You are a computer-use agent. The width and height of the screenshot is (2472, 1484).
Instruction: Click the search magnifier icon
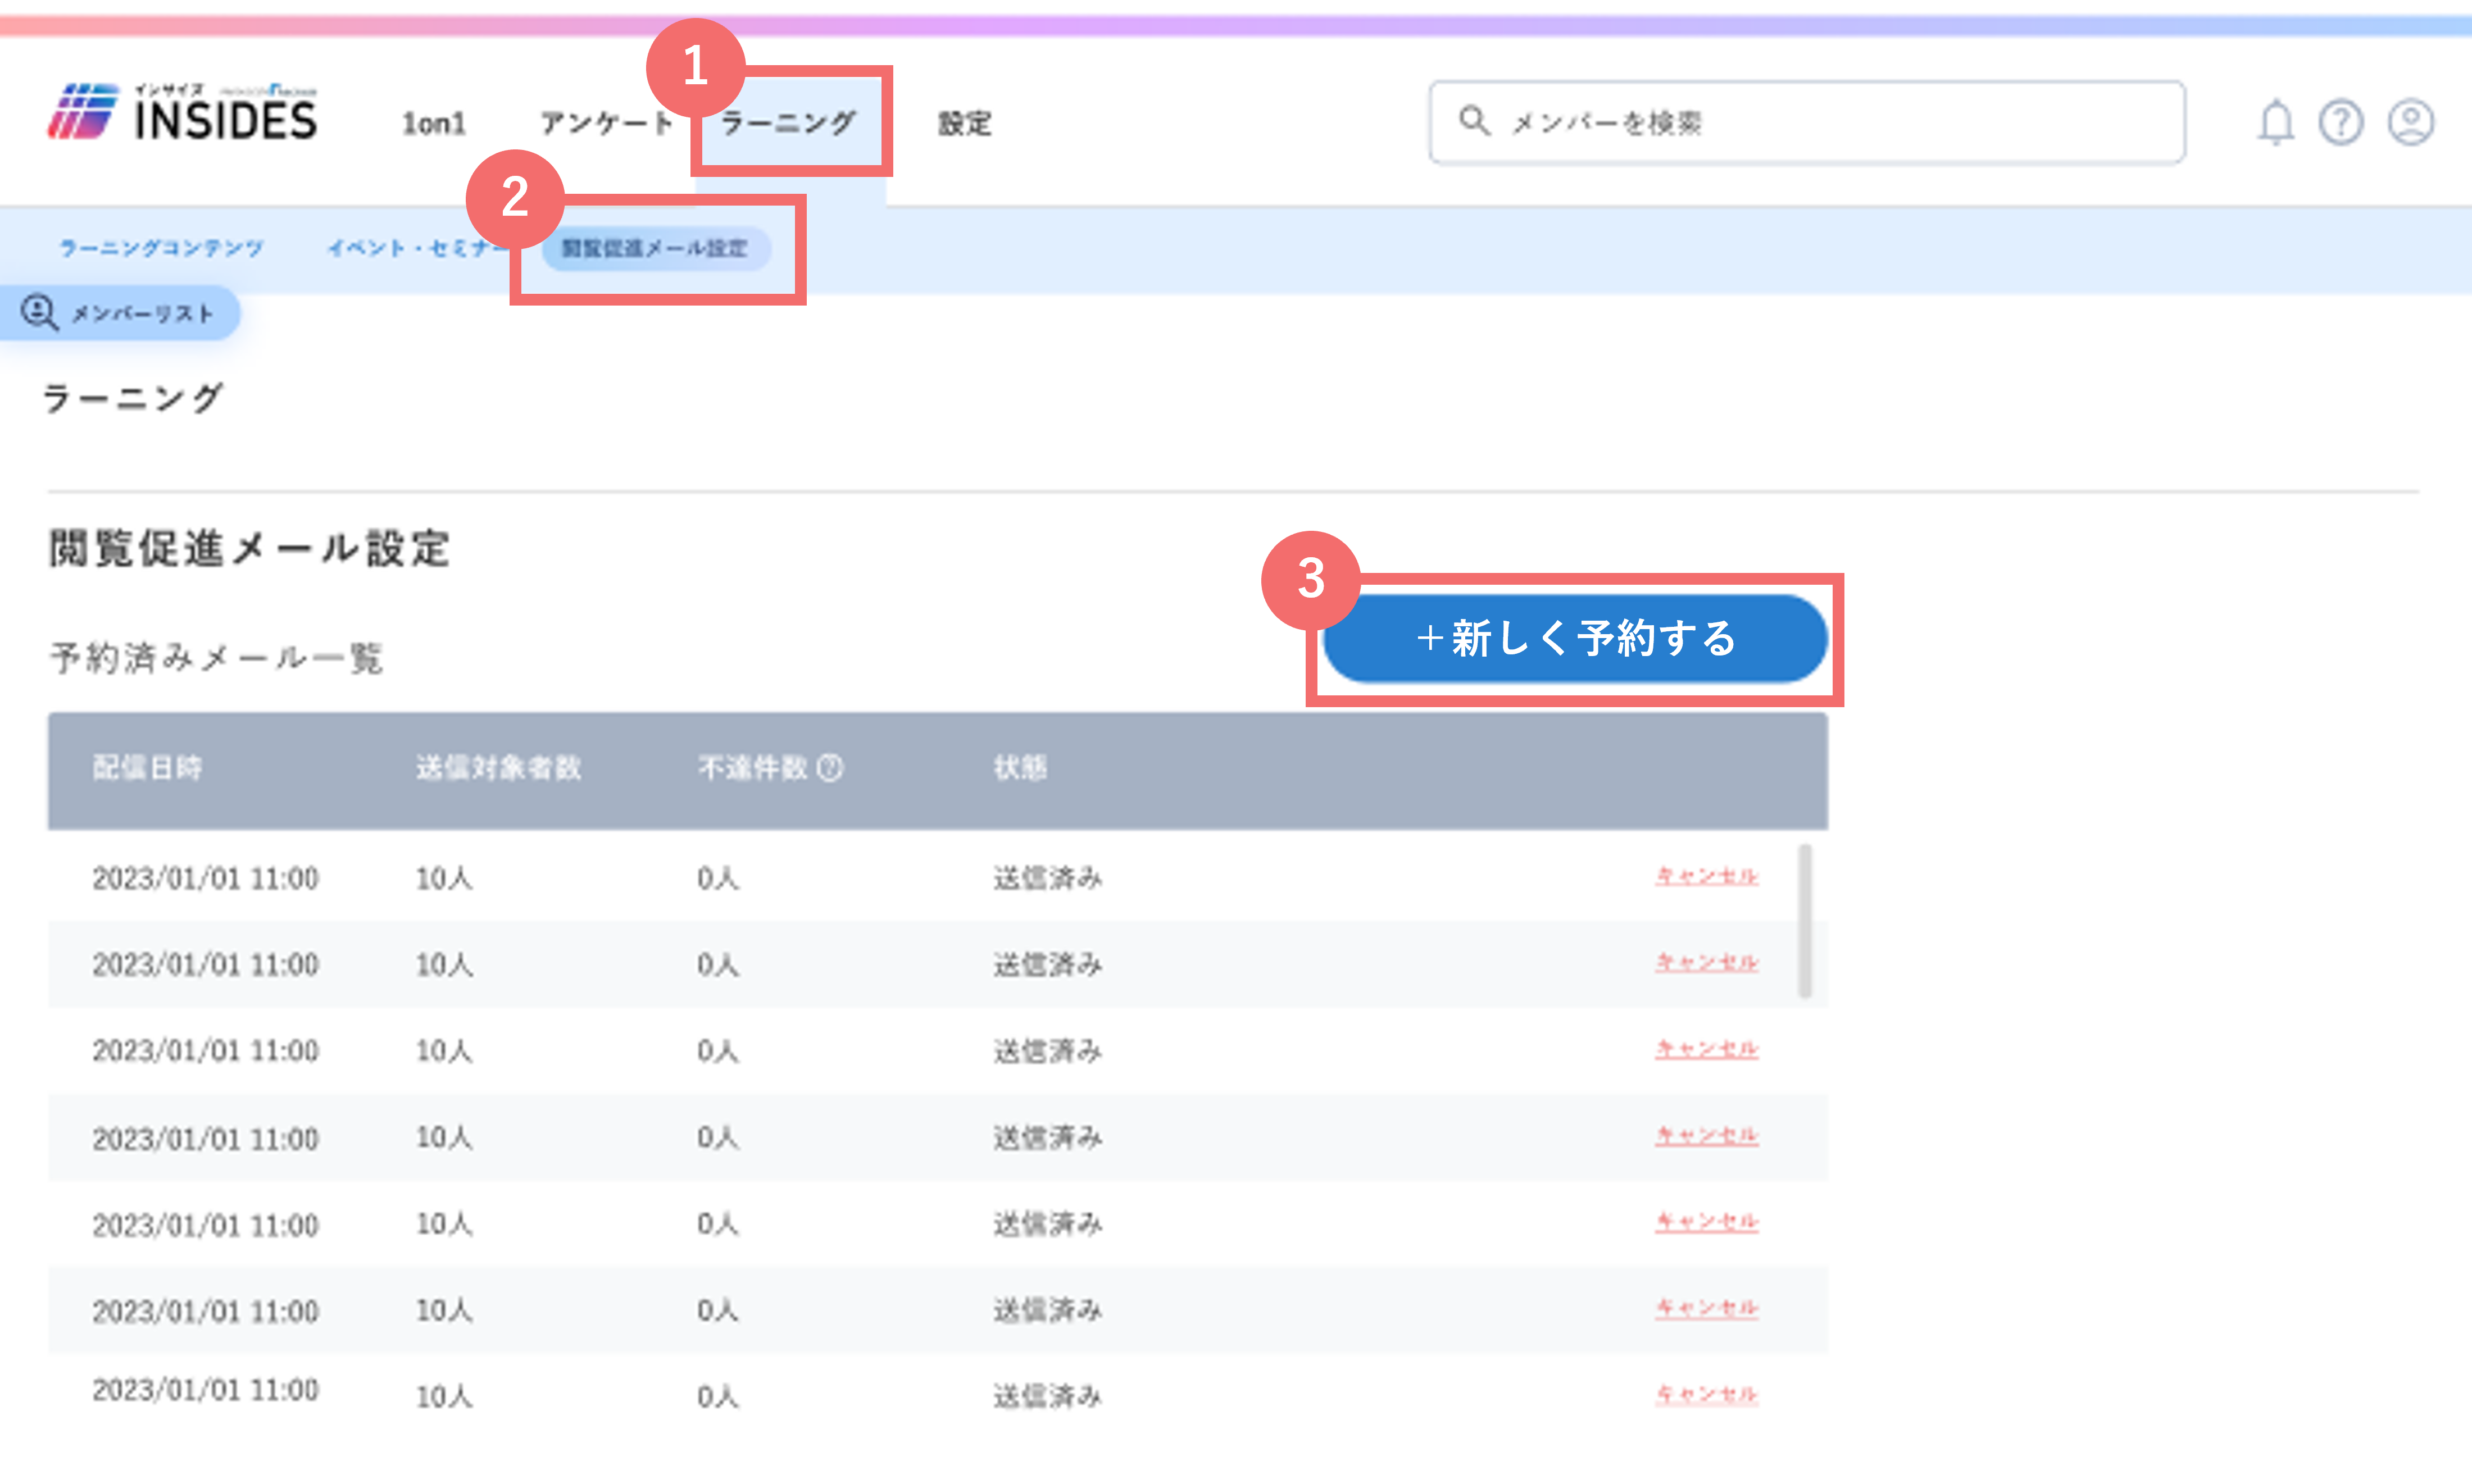coord(1474,121)
